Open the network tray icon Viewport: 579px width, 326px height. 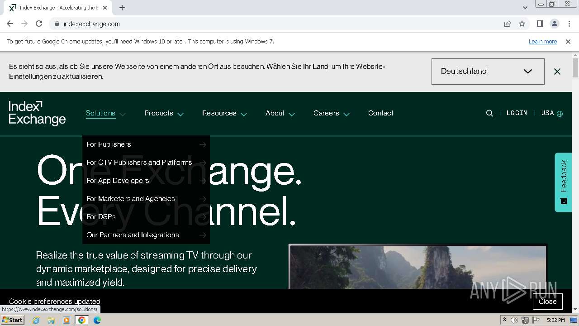(525, 320)
